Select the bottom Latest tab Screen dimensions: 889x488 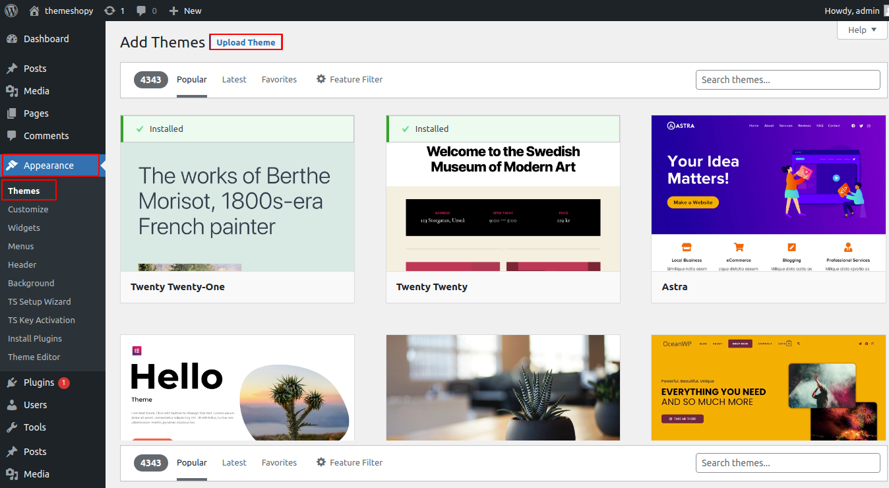point(234,462)
